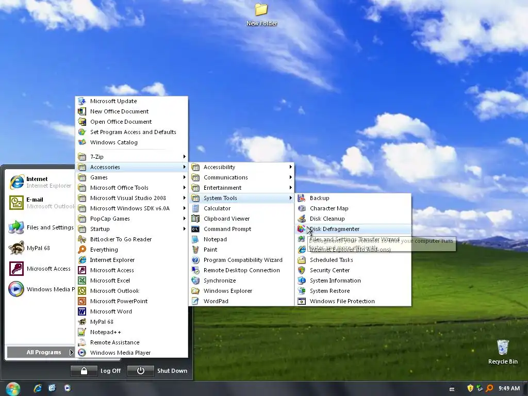Image resolution: width=528 pixels, height=396 pixels.
Task: Click the New Office Document icon
Action: tap(82, 111)
